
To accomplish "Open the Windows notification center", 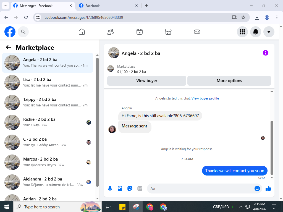I will coord(274,207).
